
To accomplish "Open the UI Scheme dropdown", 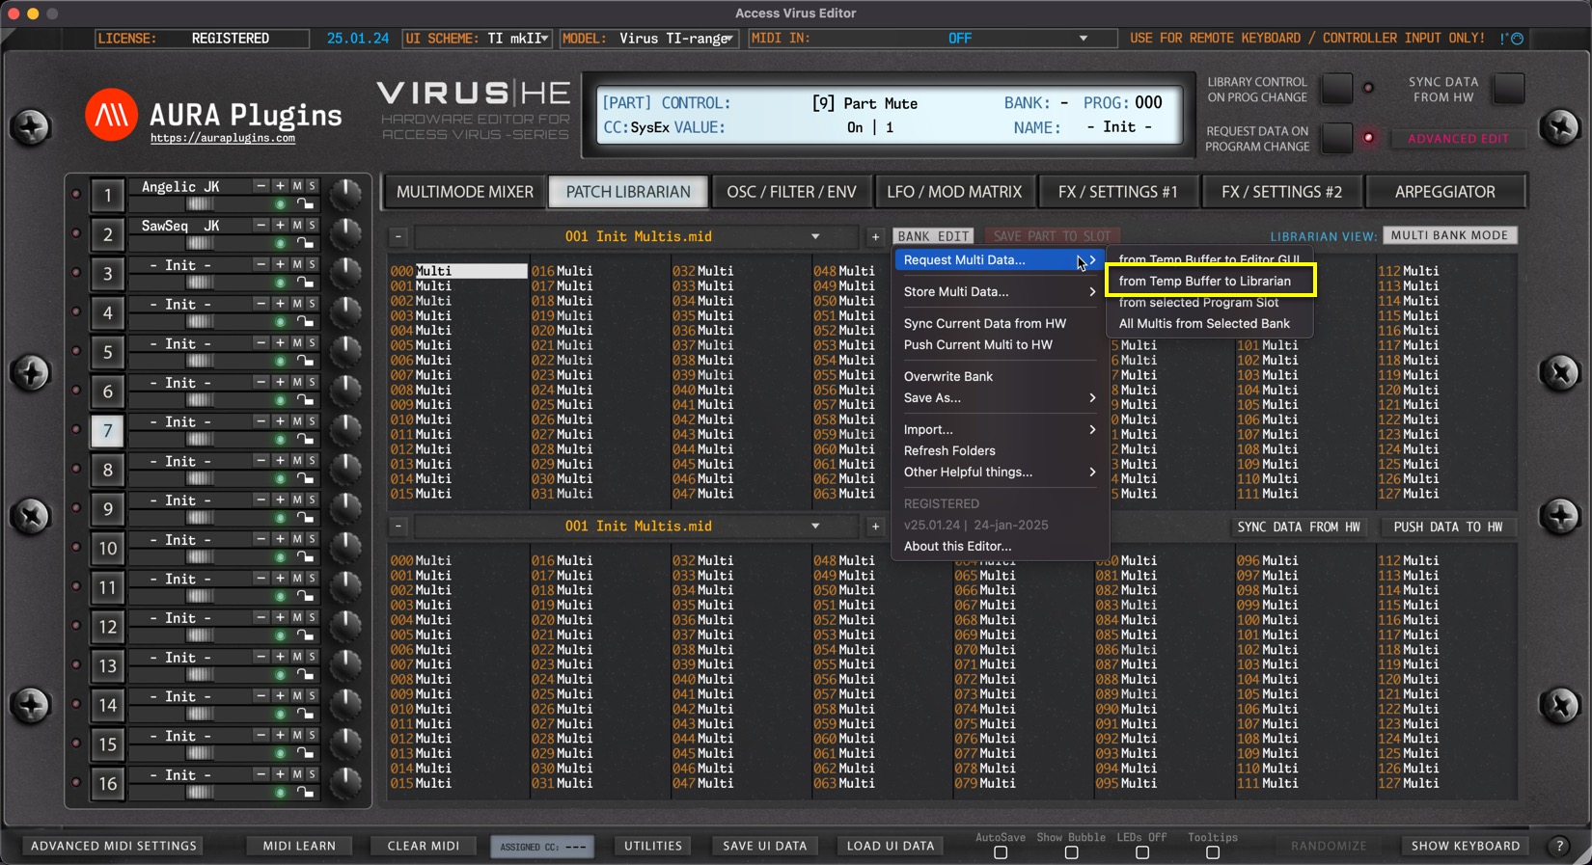I will (x=544, y=39).
